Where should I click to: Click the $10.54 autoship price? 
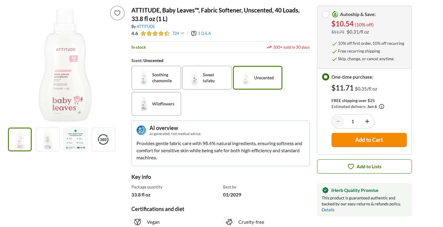click(x=342, y=24)
